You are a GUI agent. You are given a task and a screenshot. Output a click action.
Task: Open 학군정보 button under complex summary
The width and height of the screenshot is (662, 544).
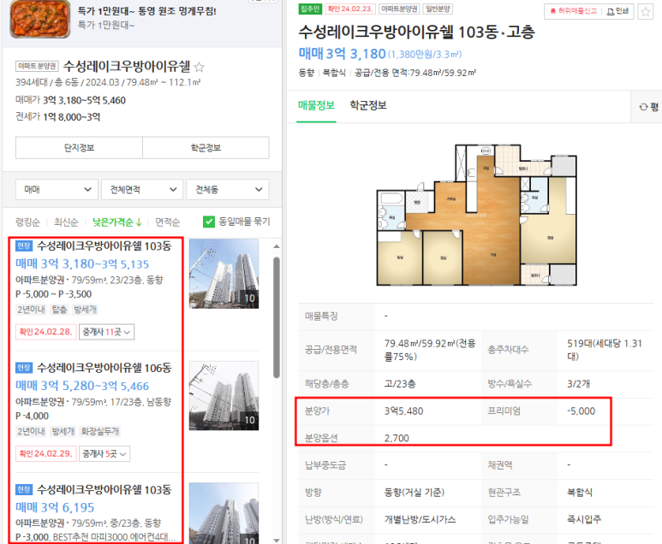206,148
